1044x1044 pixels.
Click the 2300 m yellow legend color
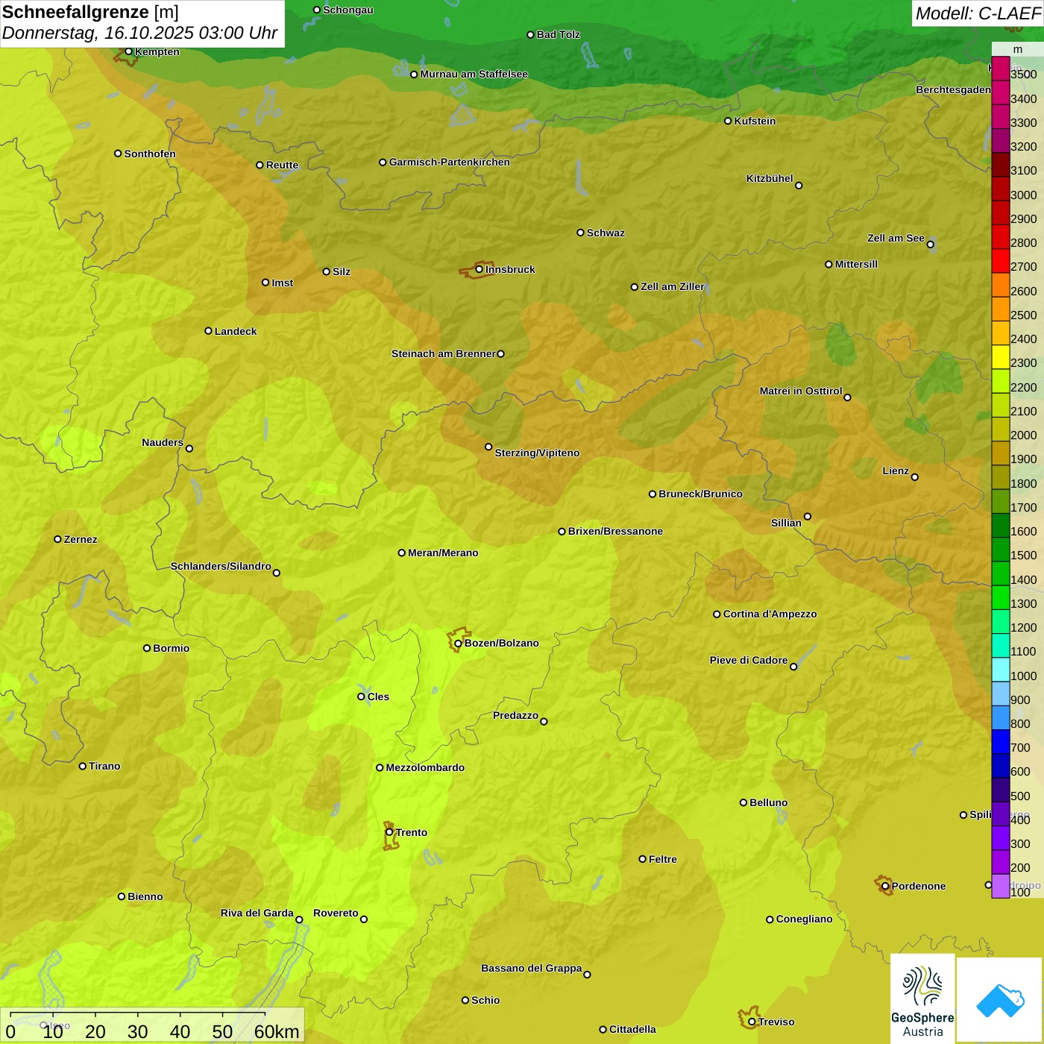1000,357
